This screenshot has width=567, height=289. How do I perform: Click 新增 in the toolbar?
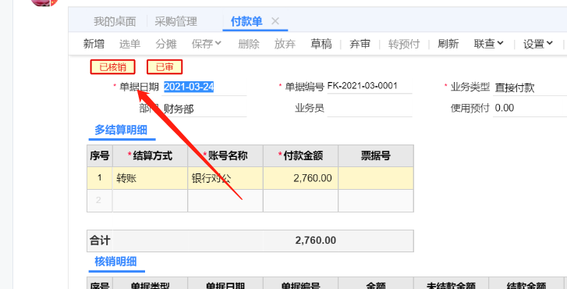click(x=94, y=44)
